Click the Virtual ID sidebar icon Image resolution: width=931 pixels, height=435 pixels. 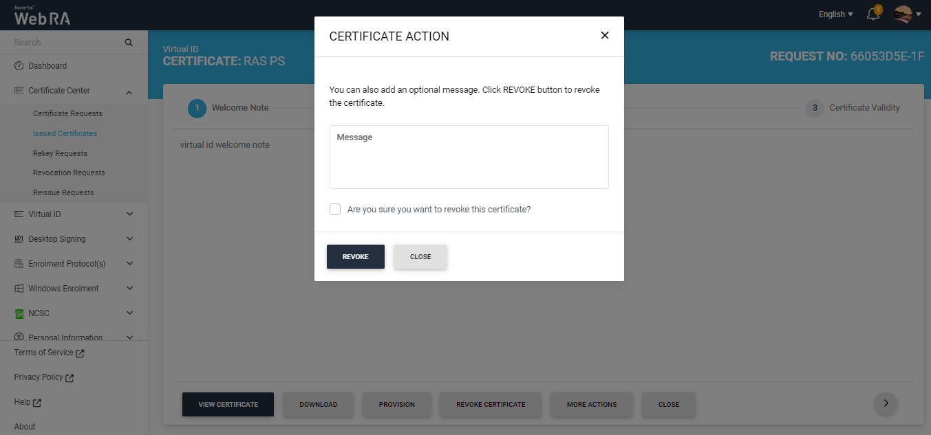[x=19, y=214]
